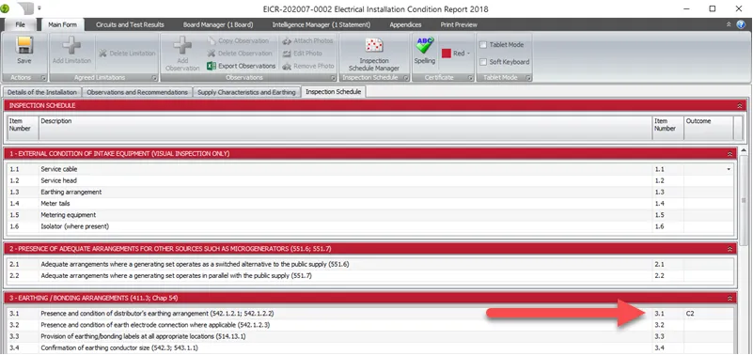Collapse section 2 Presence of Adequate Arrangements
Viewport: 753px width, 355px height.
729,249
